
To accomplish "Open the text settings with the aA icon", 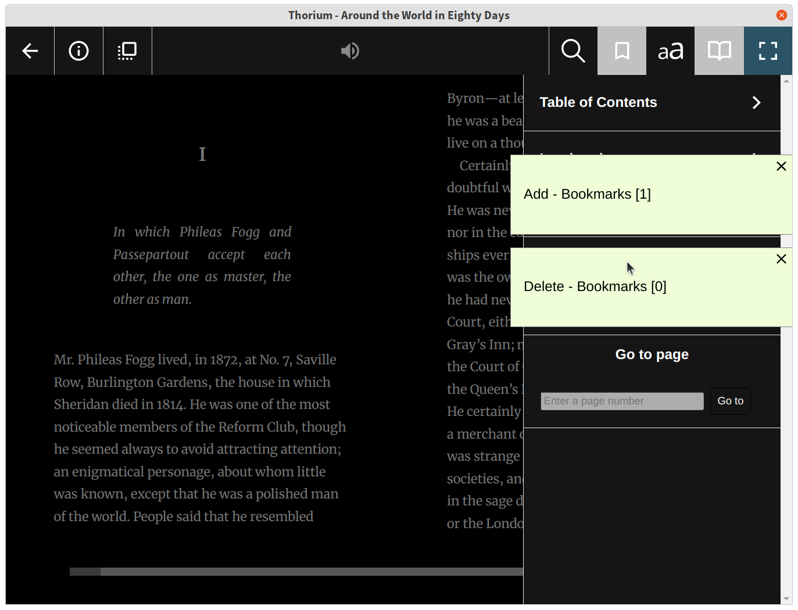I will (670, 51).
